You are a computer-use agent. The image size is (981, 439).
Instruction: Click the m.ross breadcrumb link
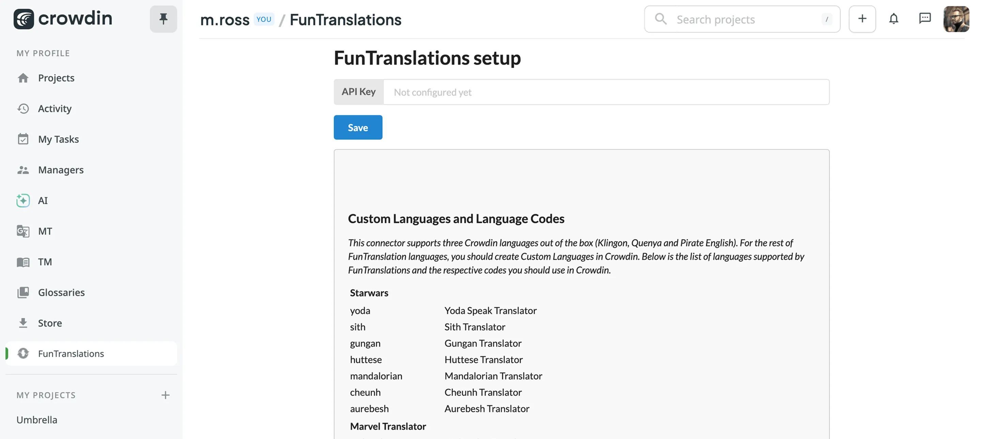(x=225, y=20)
